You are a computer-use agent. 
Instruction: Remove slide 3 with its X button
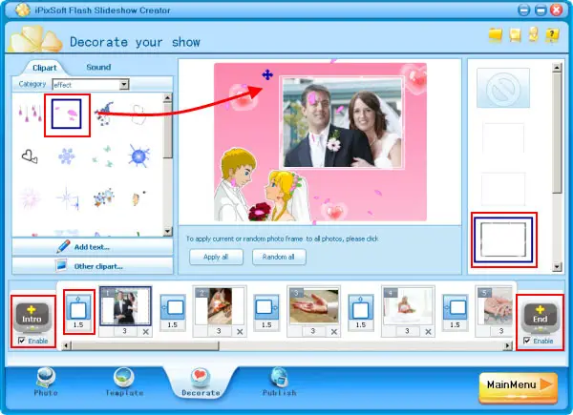334,331
